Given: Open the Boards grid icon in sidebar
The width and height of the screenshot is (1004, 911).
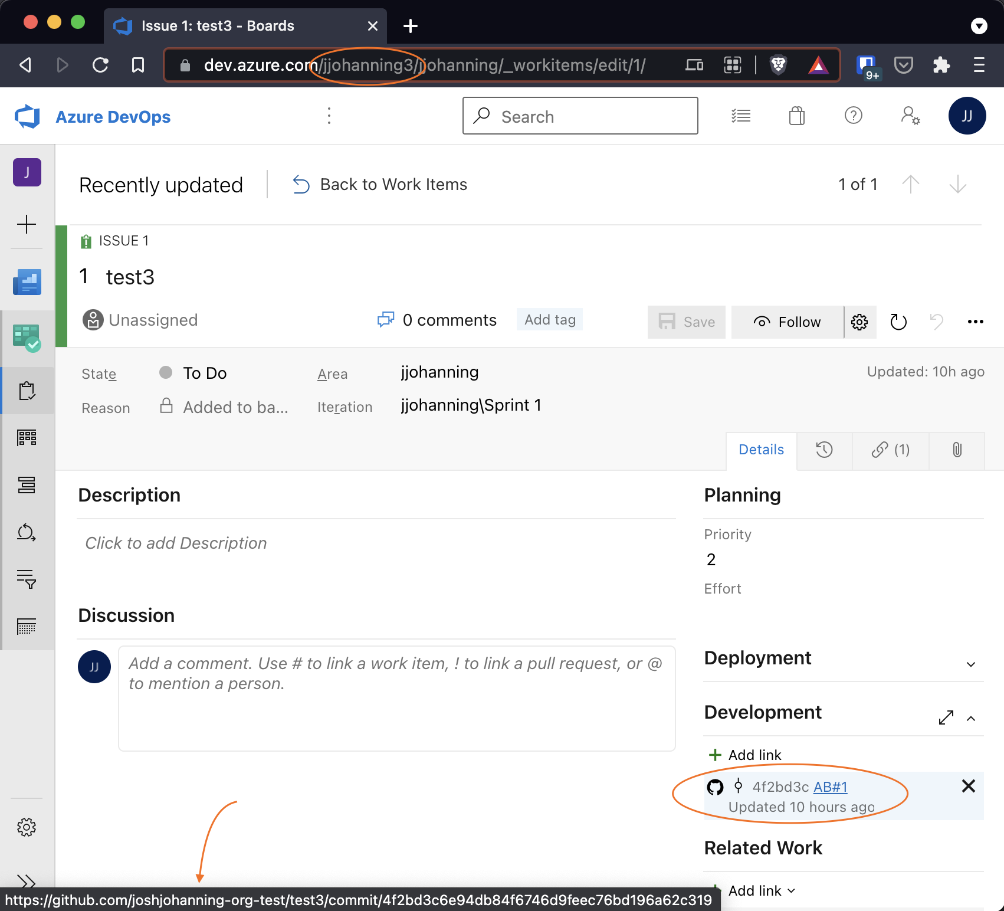Looking at the screenshot, I should pos(27,437).
